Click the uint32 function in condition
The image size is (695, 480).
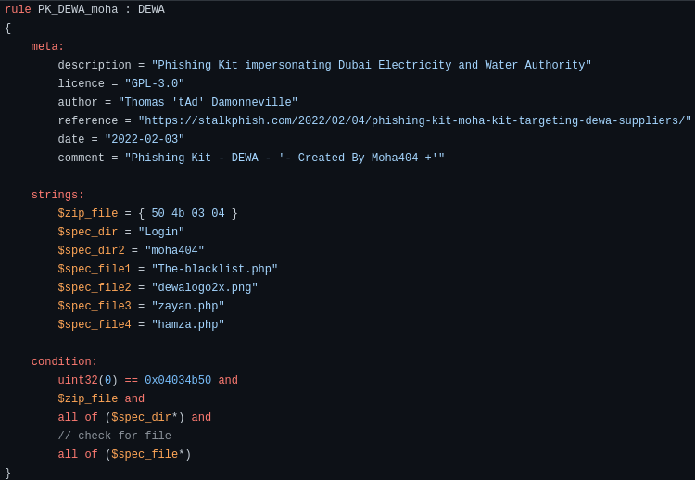tap(77, 381)
